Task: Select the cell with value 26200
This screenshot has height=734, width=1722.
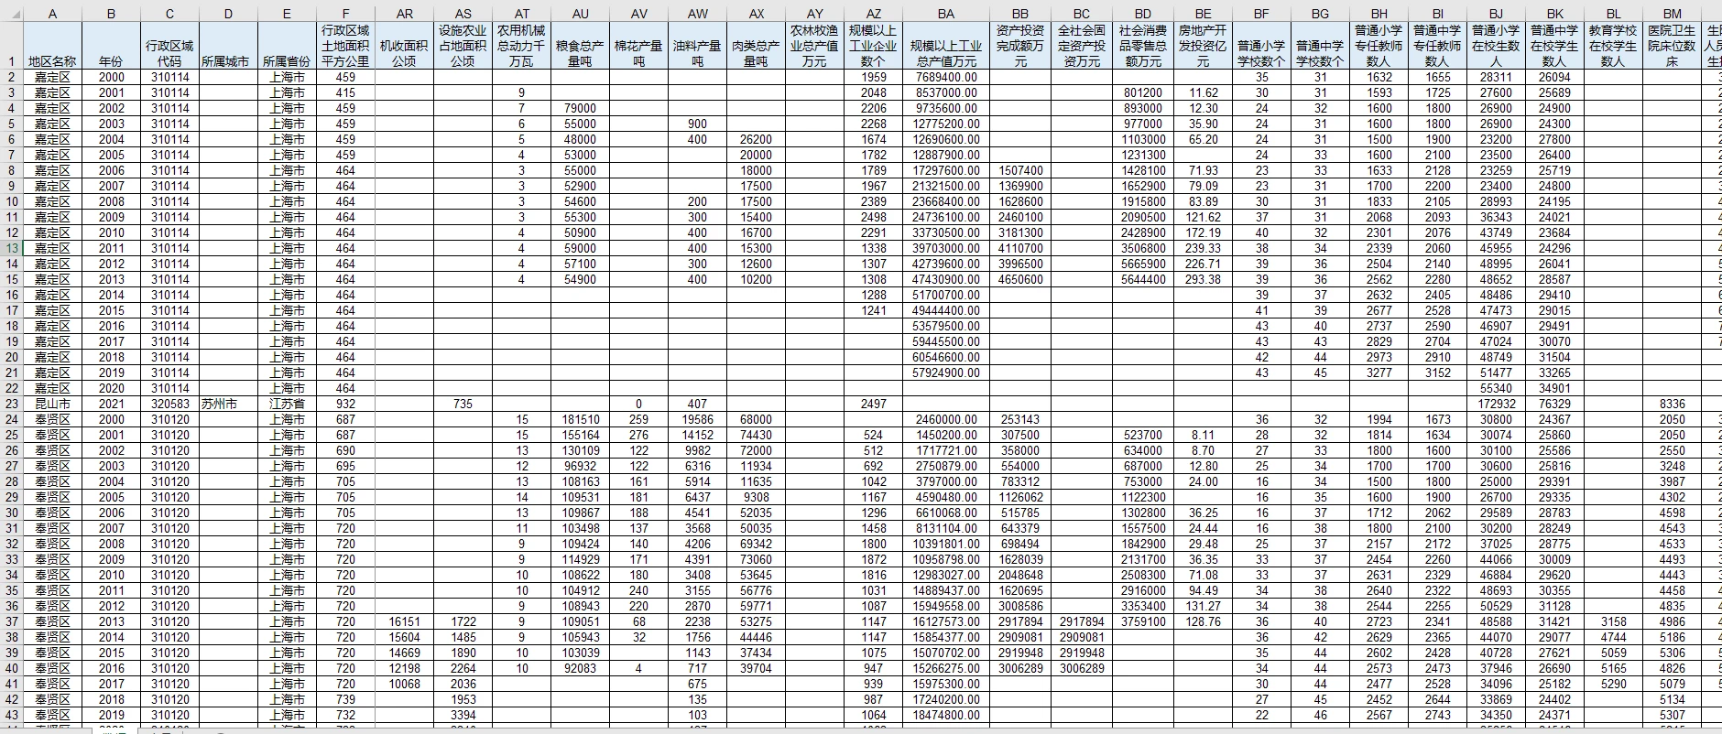Action: click(x=756, y=139)
